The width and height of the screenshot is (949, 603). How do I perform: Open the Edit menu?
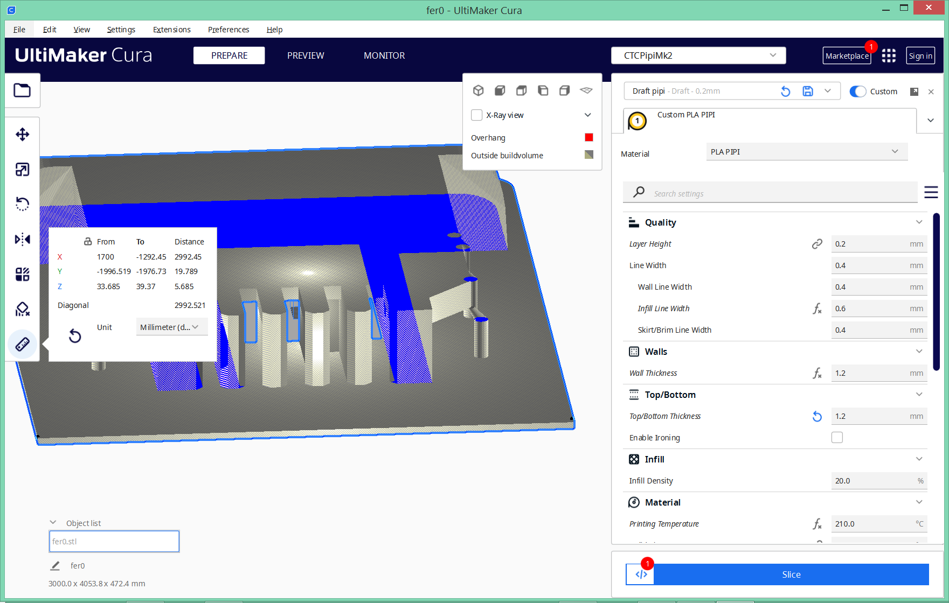[50, 30]
